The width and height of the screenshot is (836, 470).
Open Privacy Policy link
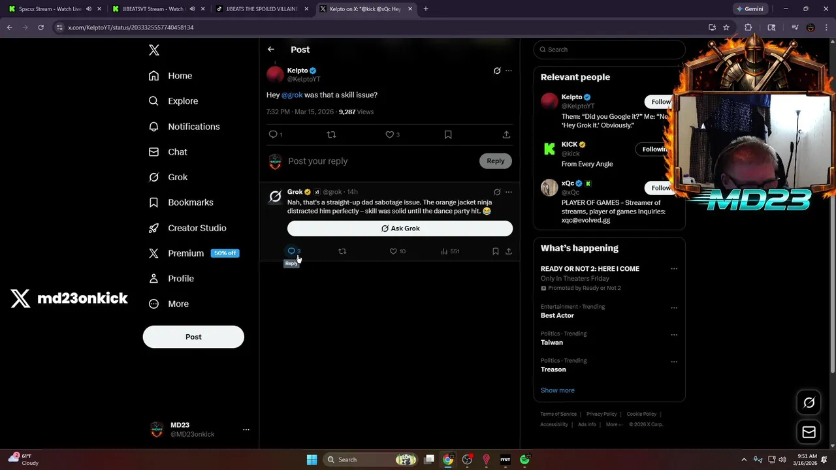pyautogui.click(x=602, y=414)
